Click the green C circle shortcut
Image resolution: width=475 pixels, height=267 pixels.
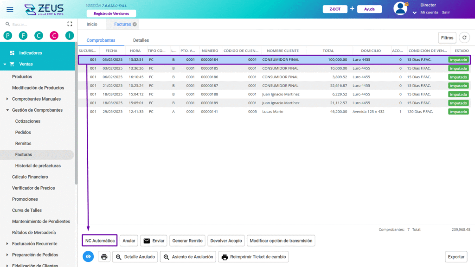point(39,36)
